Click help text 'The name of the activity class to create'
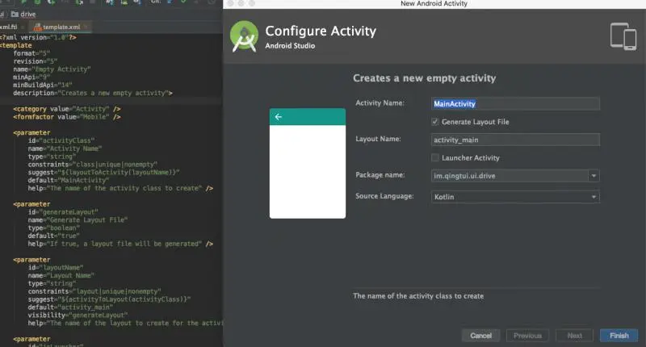The width and height of the screenshot is (646, 347). (418, 296)
